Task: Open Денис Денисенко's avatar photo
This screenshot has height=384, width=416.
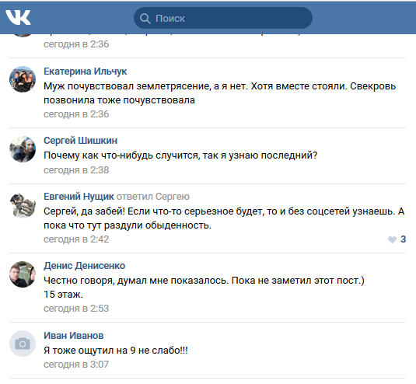Action: click(23, 274)
